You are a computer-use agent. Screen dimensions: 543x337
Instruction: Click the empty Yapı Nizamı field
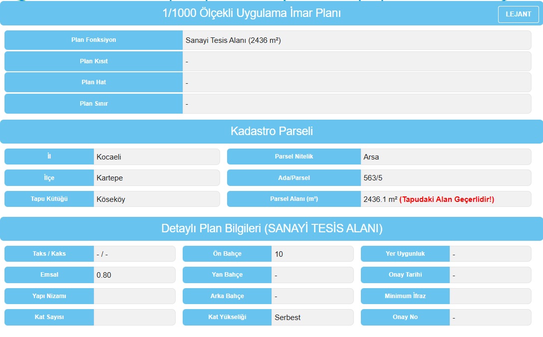pyautogui.click(x=134, y=296)
